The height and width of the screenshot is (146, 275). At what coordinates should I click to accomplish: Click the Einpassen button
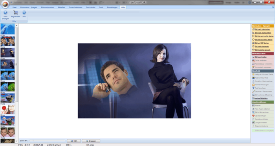[91, 141]
